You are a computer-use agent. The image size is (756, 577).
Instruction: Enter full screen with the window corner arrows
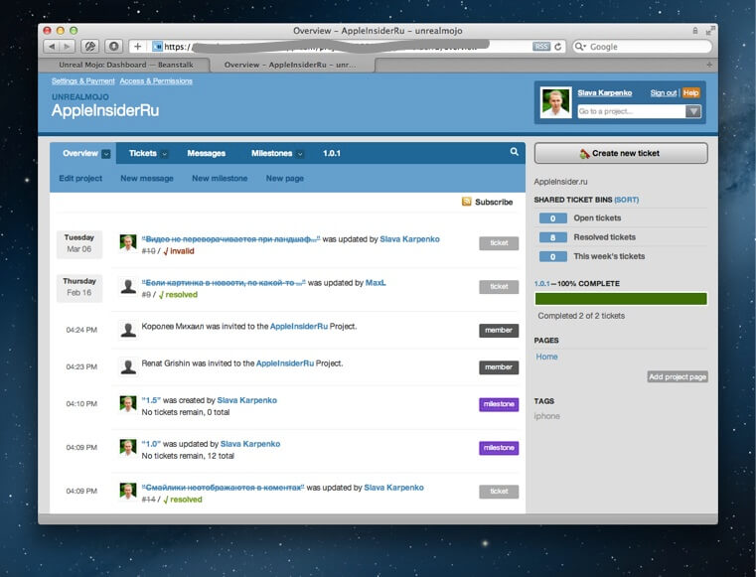click(710, 31)
